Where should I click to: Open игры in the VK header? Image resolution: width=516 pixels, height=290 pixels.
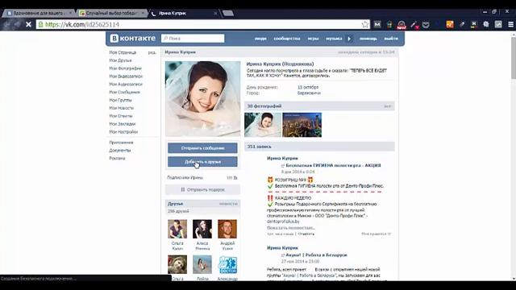[313, 39]
